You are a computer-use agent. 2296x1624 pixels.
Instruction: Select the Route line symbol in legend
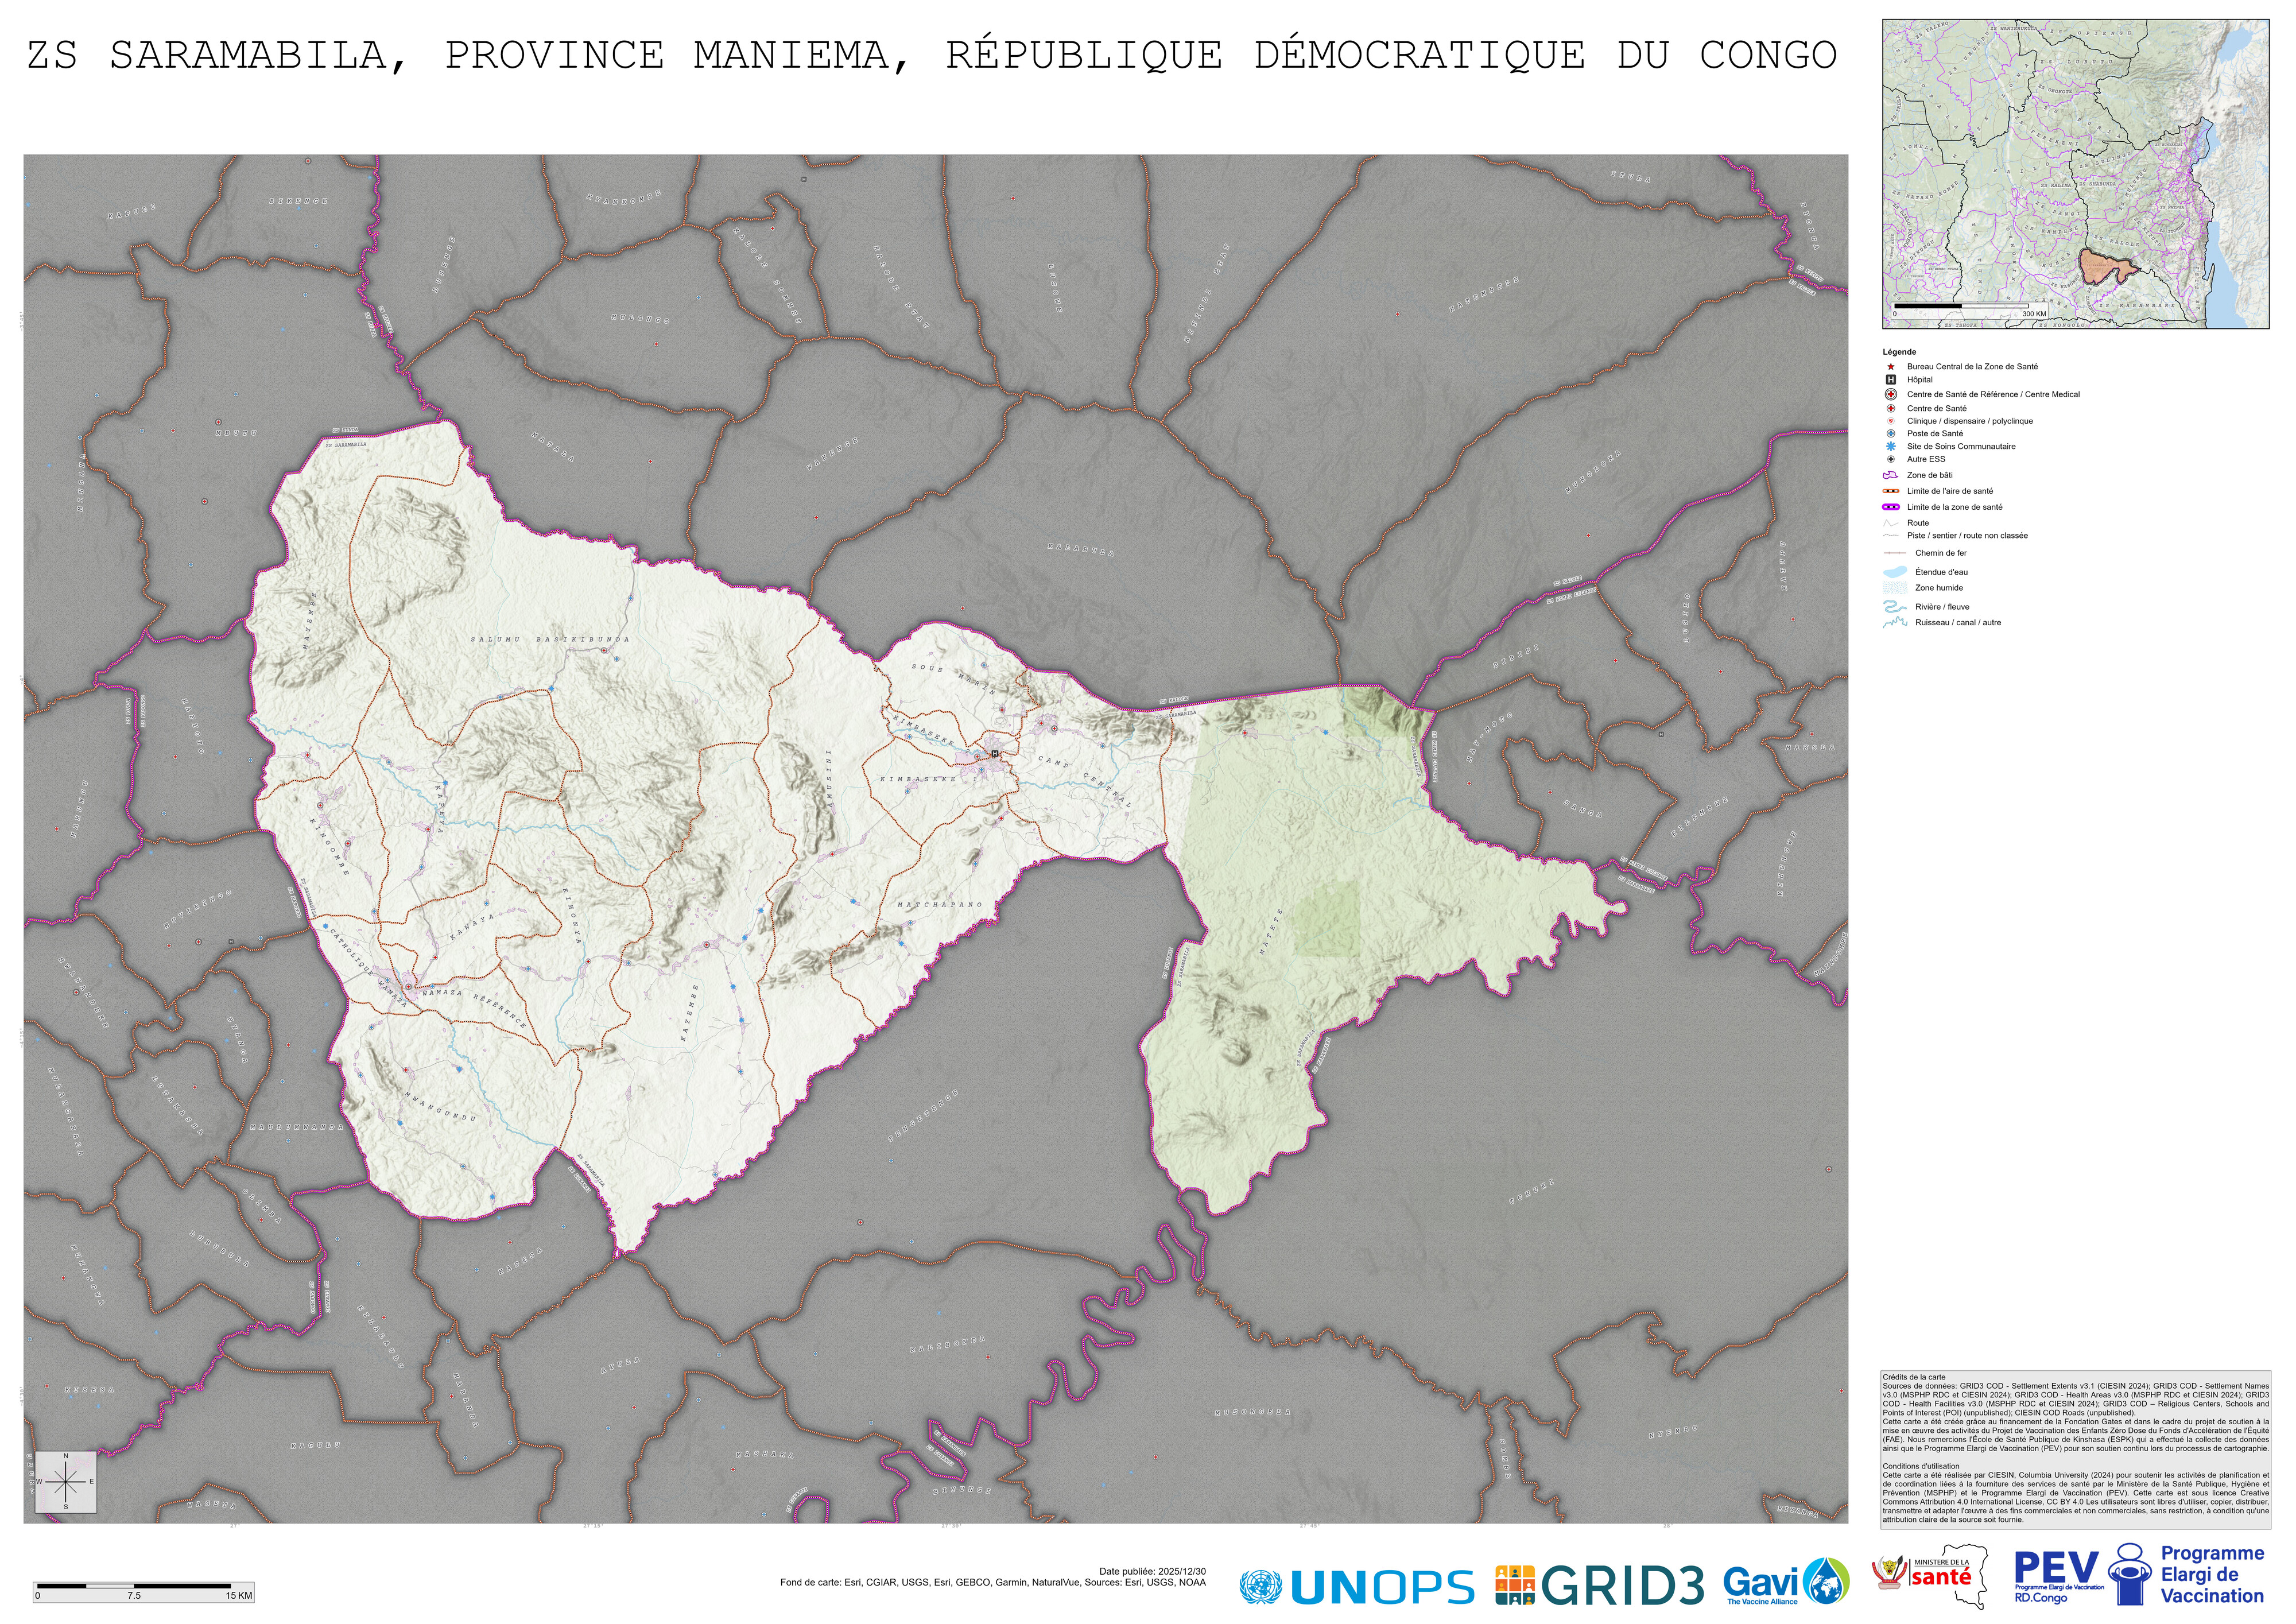coord(1891,524)
